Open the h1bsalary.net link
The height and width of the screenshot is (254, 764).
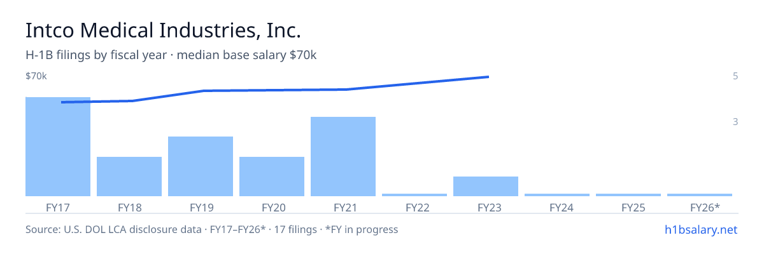point(700,229)
